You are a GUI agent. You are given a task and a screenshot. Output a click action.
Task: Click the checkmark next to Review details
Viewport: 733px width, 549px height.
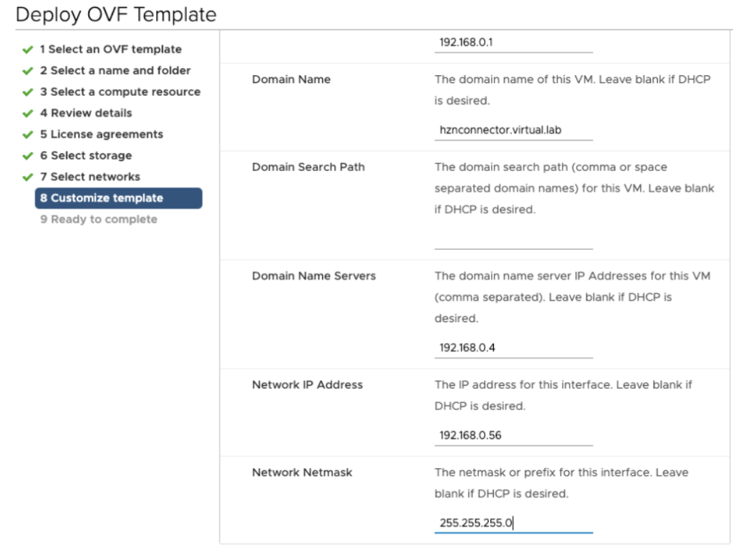(x=28, y=114)
